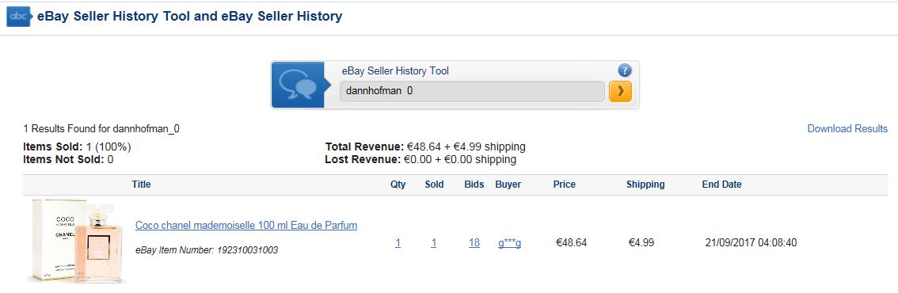The image size is (898, 293).
Task: Click the orange search arrow button
Action: tap(620, 91)
